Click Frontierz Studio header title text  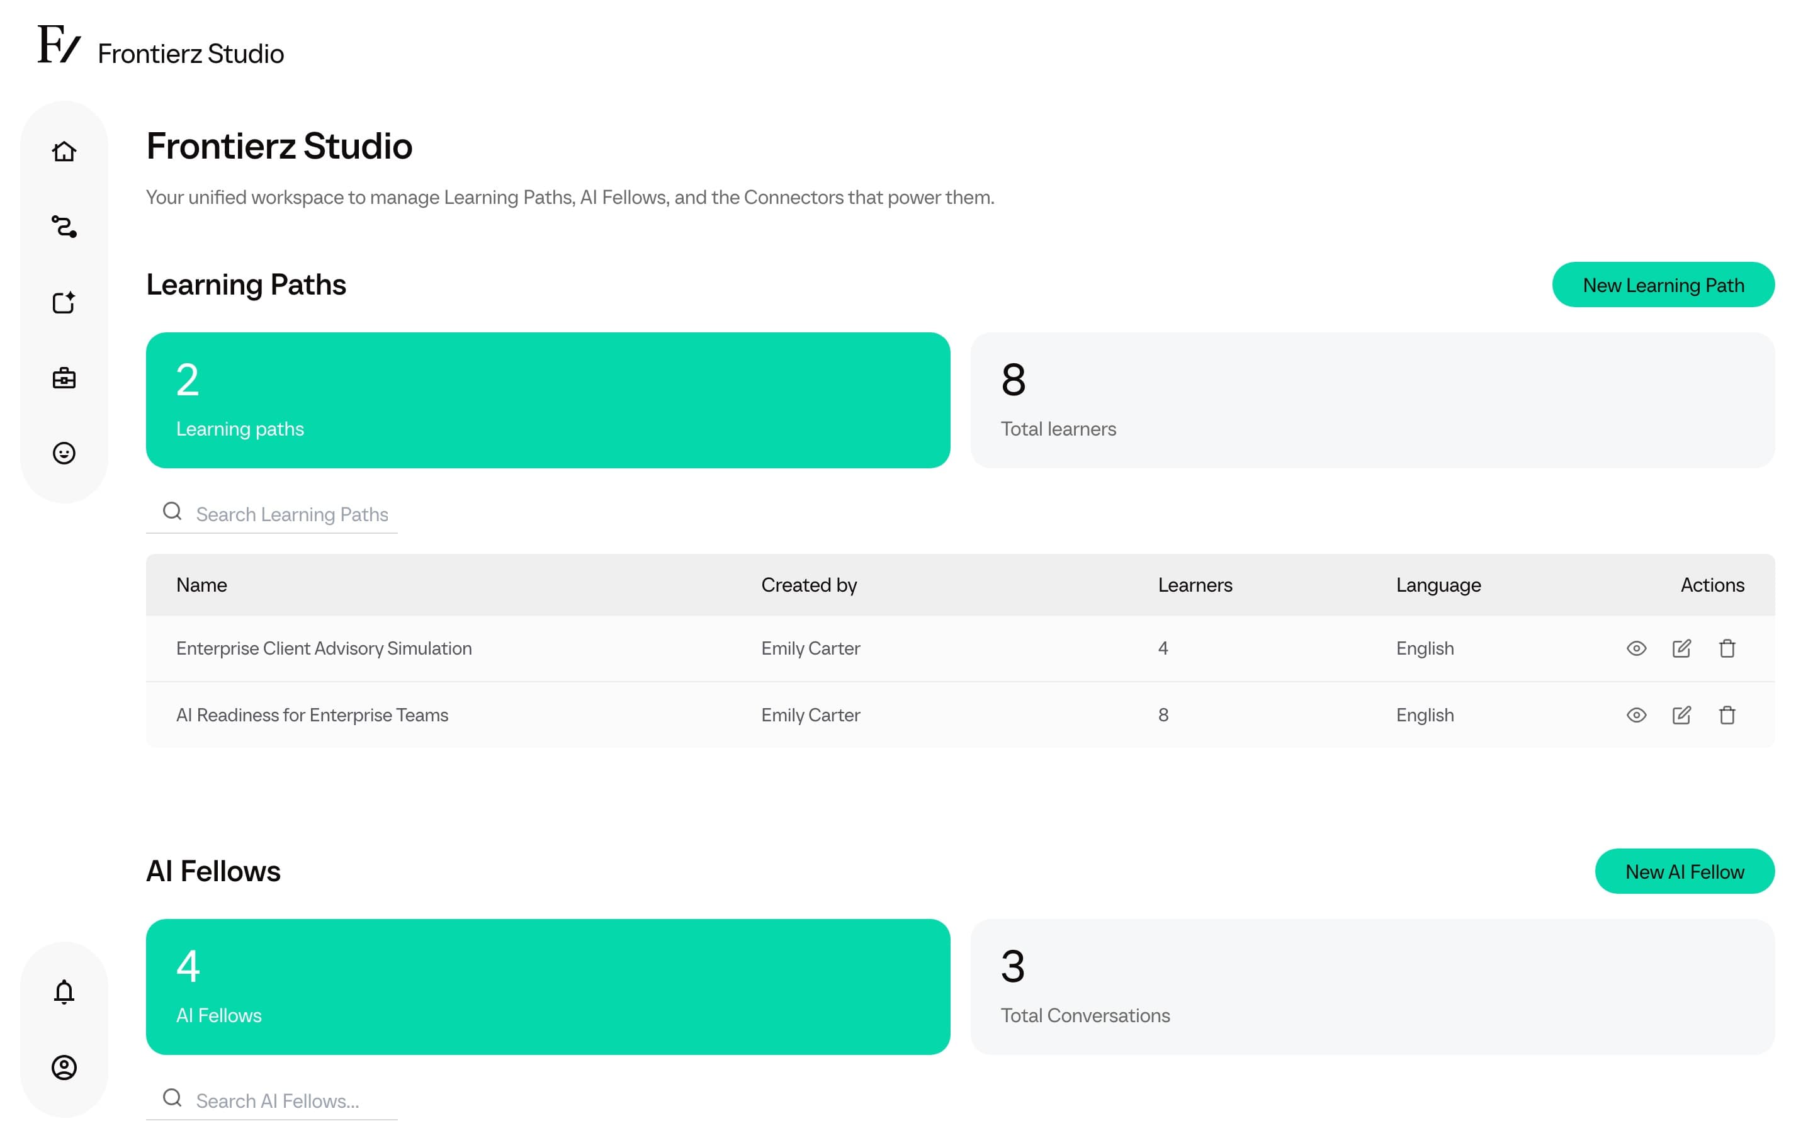point(191,54)
